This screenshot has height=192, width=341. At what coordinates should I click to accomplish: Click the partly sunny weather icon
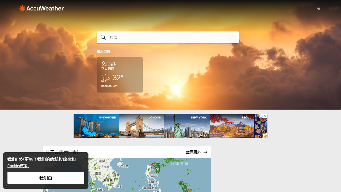105,78
